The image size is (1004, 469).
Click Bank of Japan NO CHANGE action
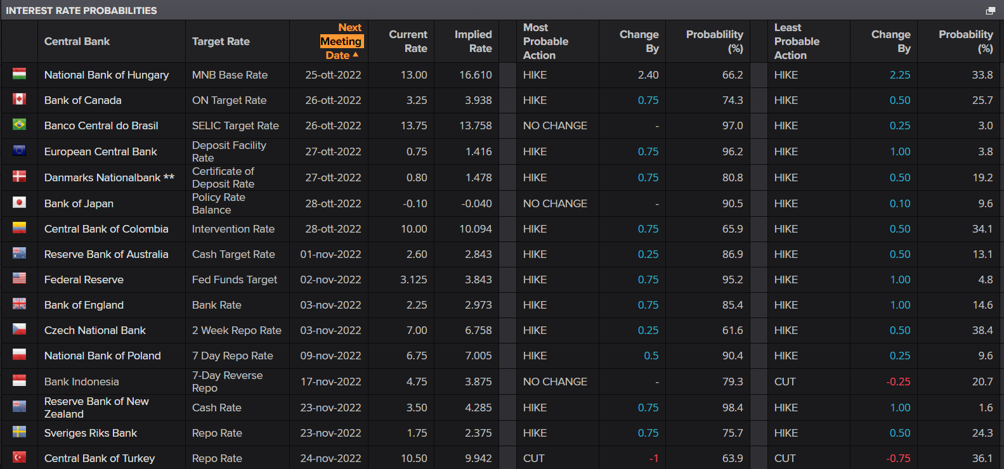(x=555, y=203)
